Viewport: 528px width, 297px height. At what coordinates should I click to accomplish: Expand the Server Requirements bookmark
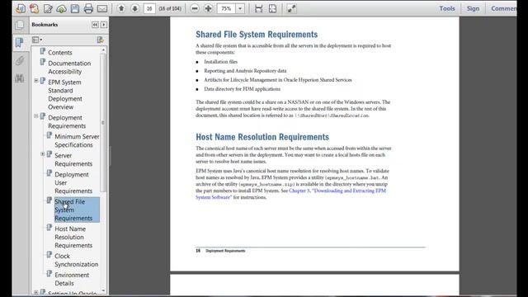click(x=43, y=154)
